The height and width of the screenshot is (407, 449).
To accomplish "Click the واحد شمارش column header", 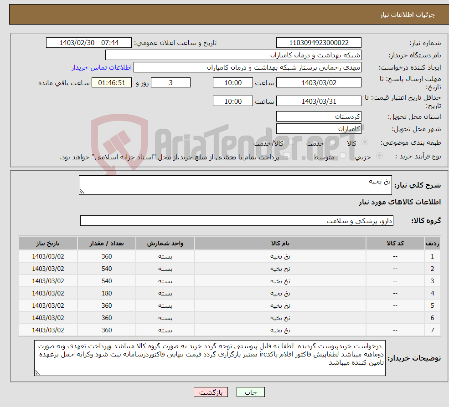I will click(x=165, y=244).
